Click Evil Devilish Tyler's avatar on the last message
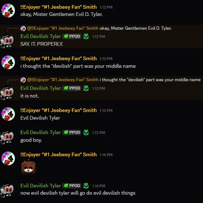Viewport: 203px width, 203px height. click(x=7, y=190)
